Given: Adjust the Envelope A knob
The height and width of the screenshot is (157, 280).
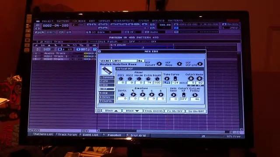Looking at the screenshot, I should click(133, 95).
